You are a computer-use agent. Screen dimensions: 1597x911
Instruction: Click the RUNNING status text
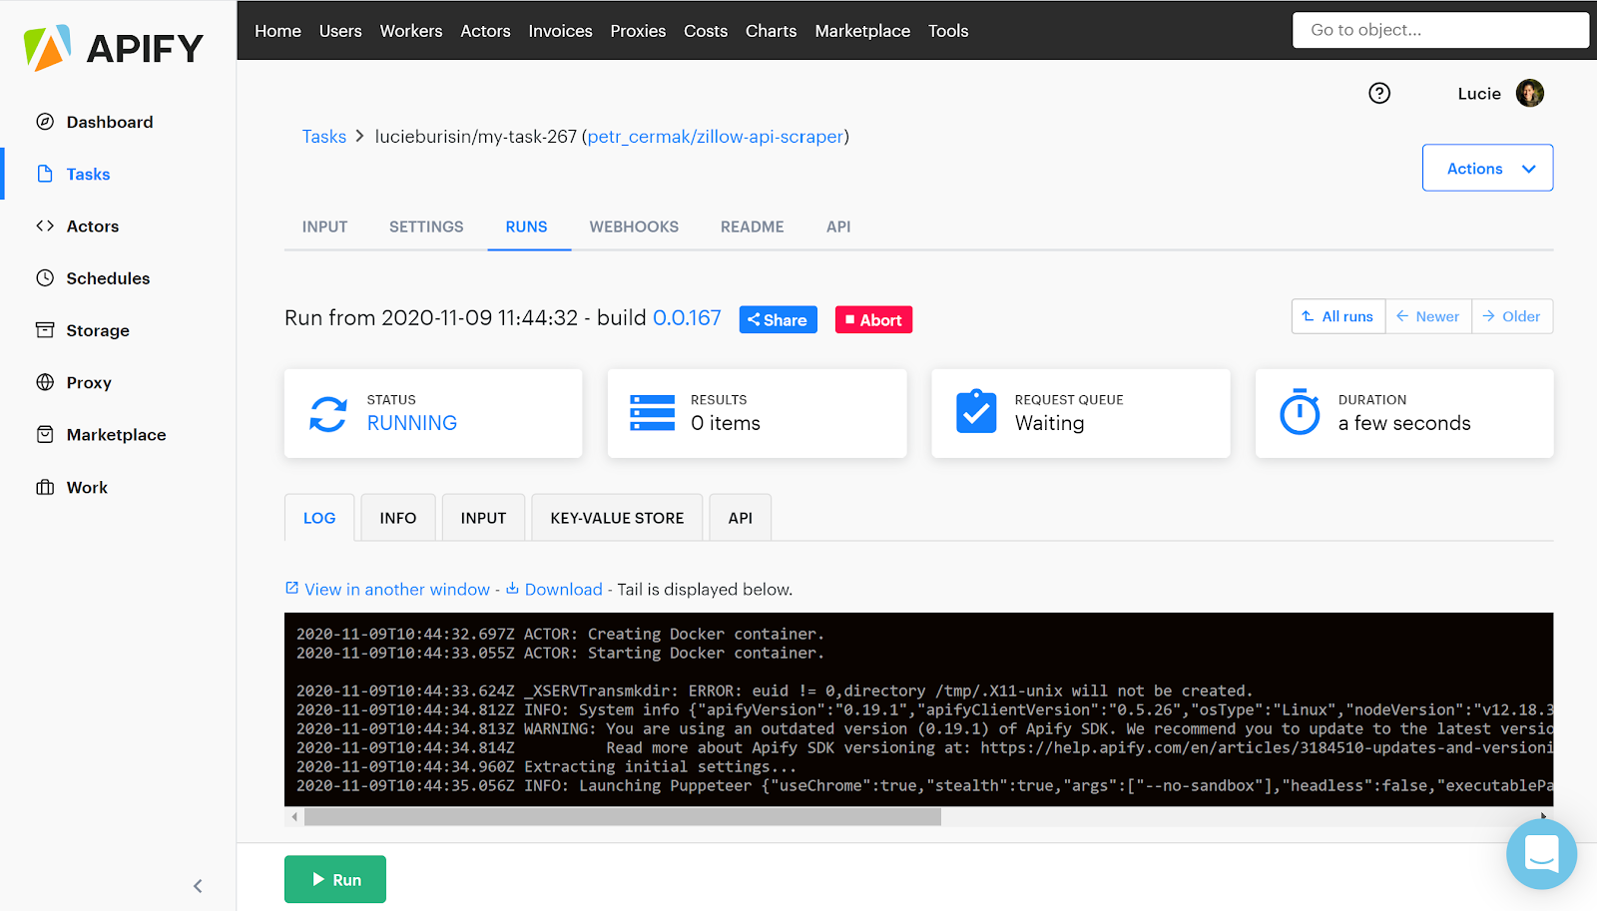coord(412,423)
